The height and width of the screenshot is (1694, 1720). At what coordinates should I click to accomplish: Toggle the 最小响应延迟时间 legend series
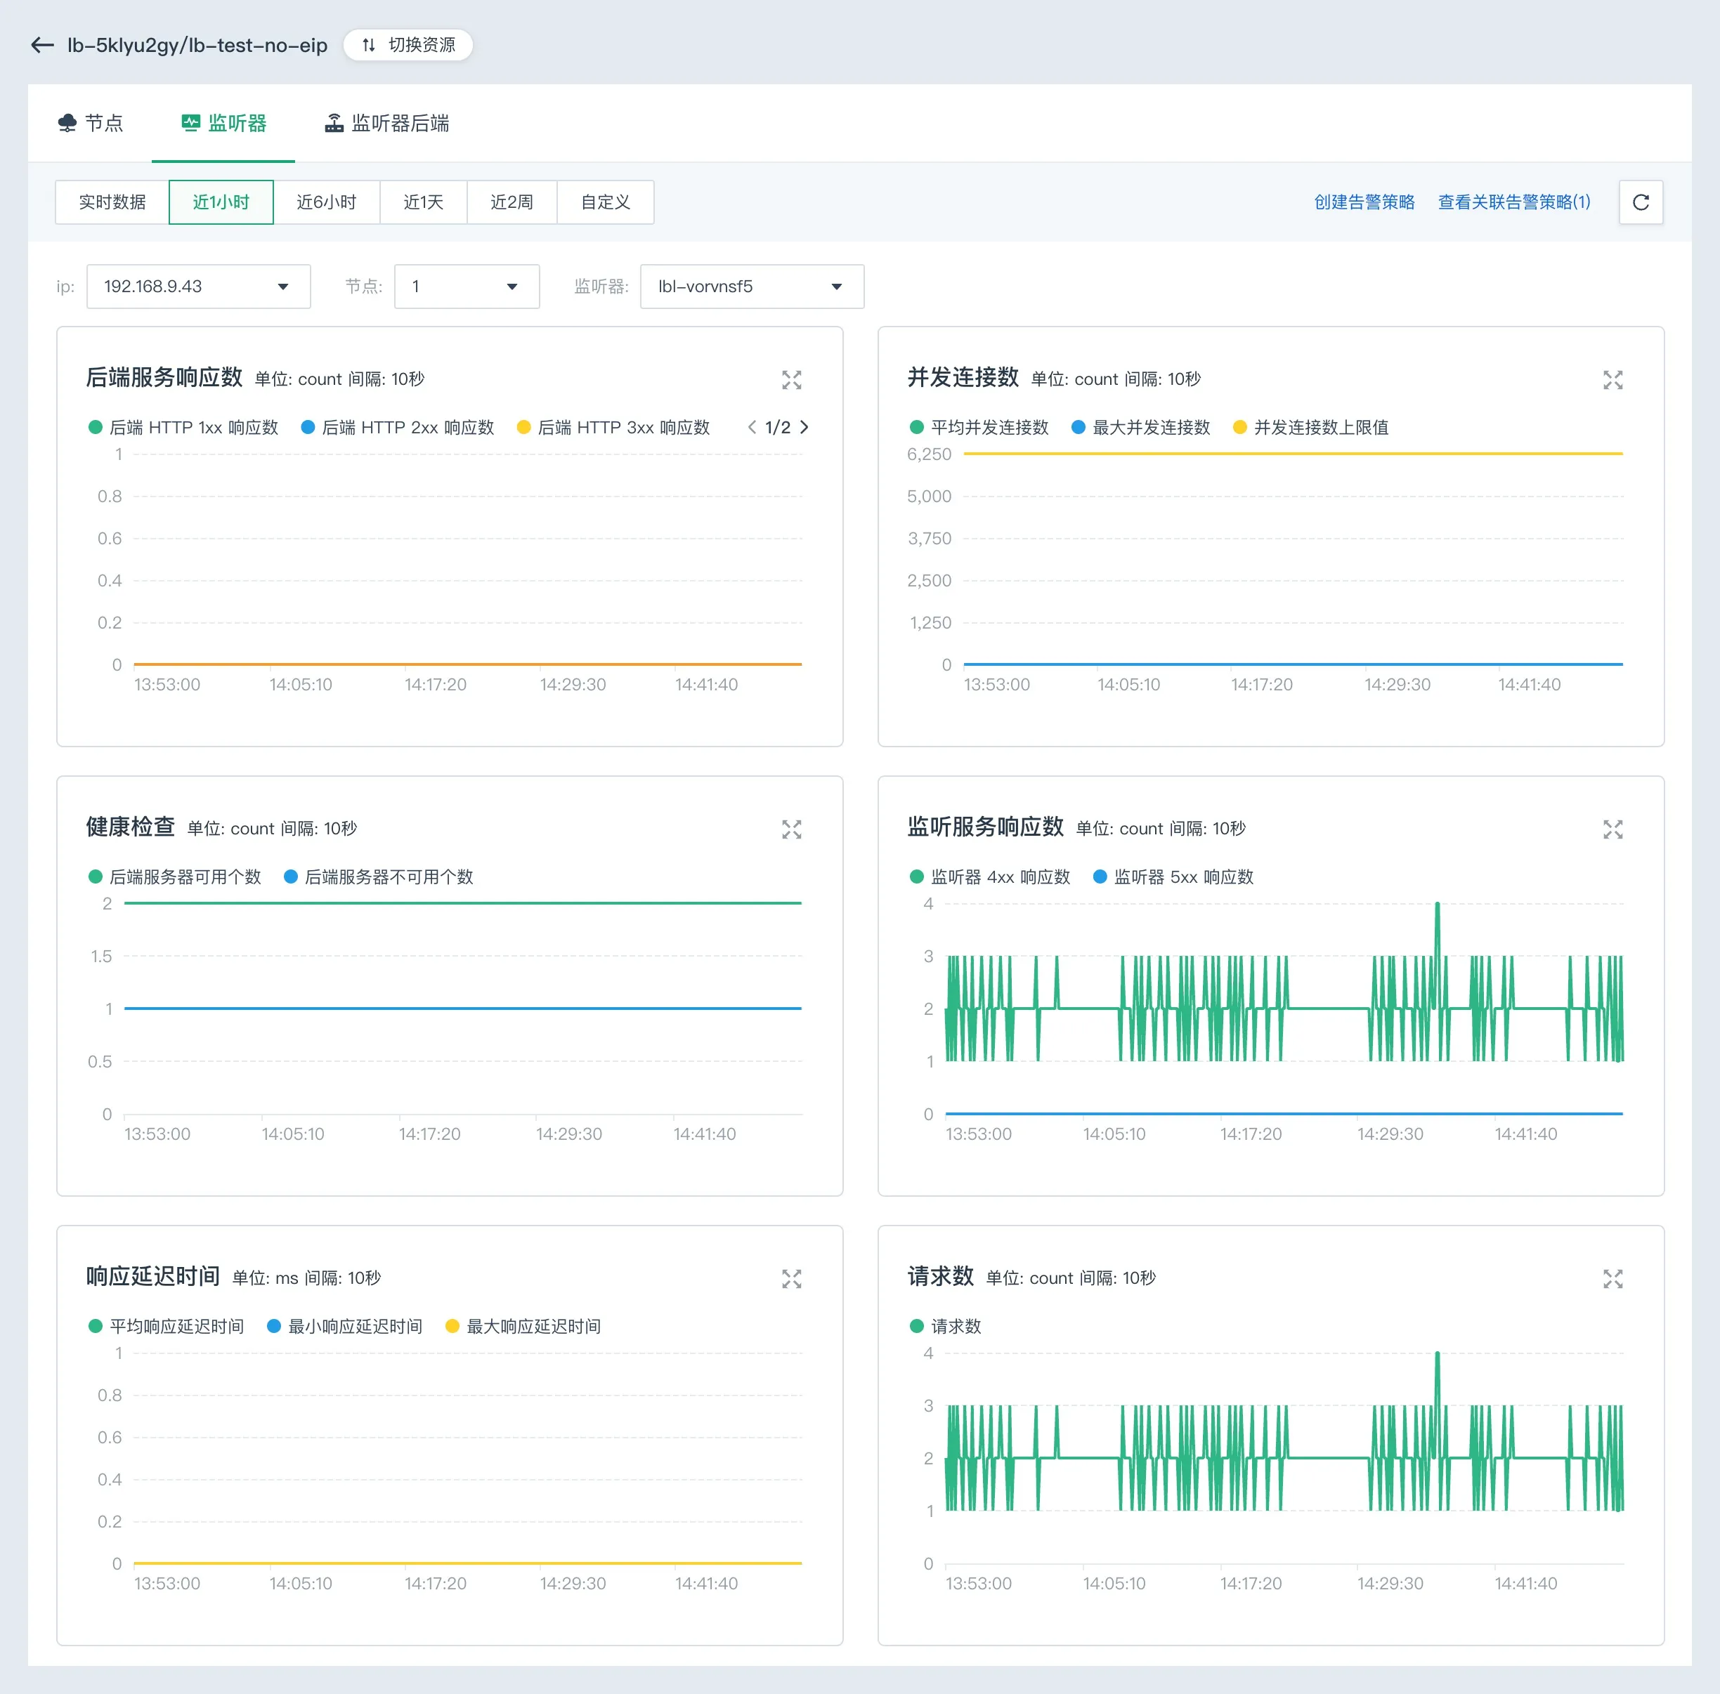[x=344, y=1326]
